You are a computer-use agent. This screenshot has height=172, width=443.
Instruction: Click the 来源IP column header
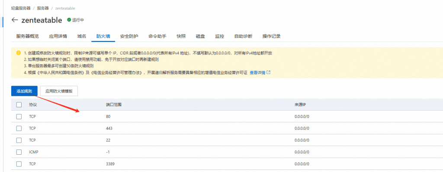[x=300, y=105]
